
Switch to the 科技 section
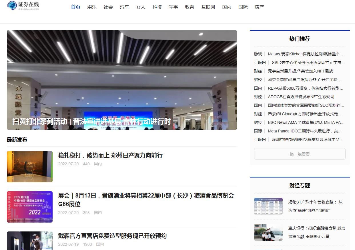(157, 7)
